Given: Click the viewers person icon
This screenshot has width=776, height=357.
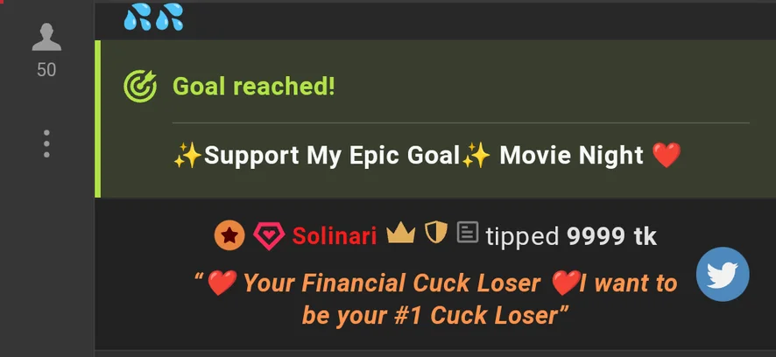Looking at the screenshot, I should pyautogui.click(x=46, y=37).
